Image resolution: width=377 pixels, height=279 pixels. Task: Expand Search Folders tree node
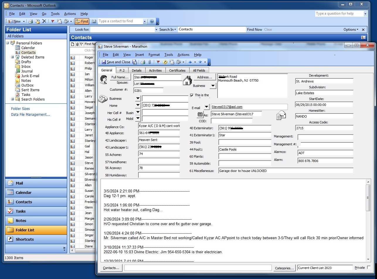pyautogui.click(x=13, y=99)
